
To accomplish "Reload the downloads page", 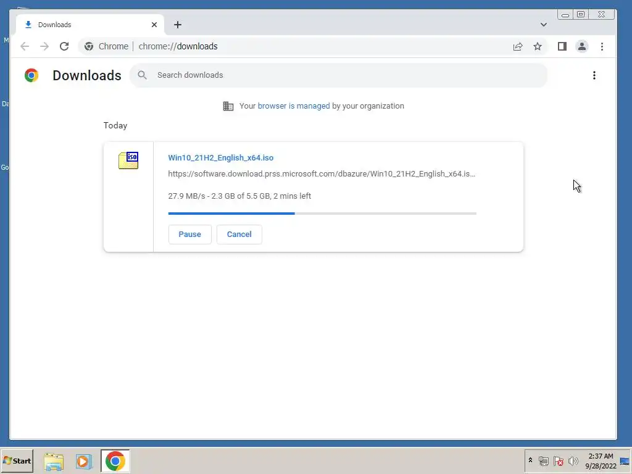I will point(64,46).
